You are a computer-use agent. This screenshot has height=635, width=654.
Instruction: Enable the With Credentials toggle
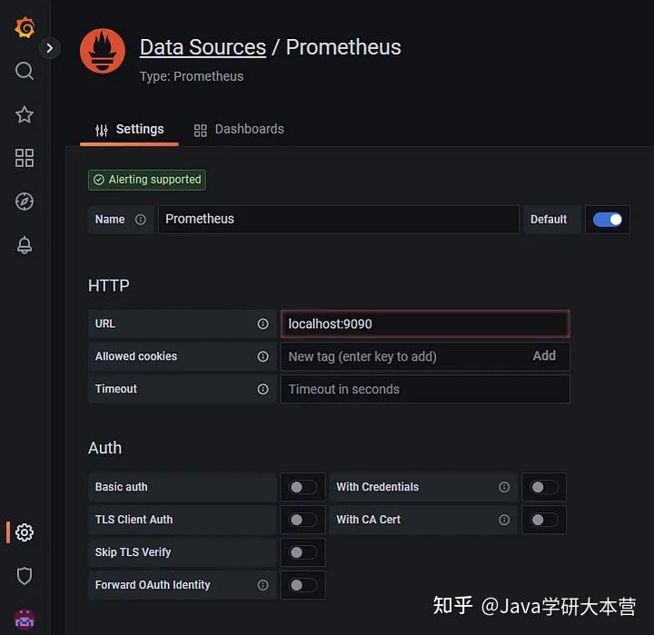pyautogui.click(x=544, y=487)
